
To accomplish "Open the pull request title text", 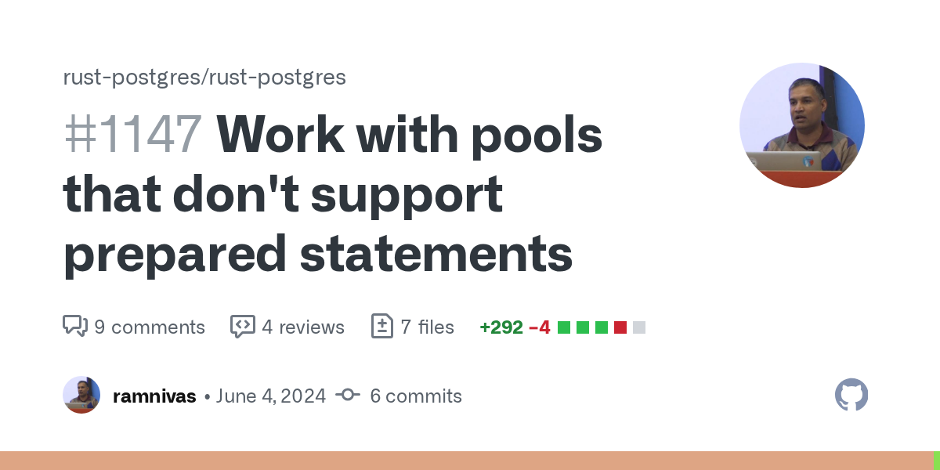I will coord(332,194).
